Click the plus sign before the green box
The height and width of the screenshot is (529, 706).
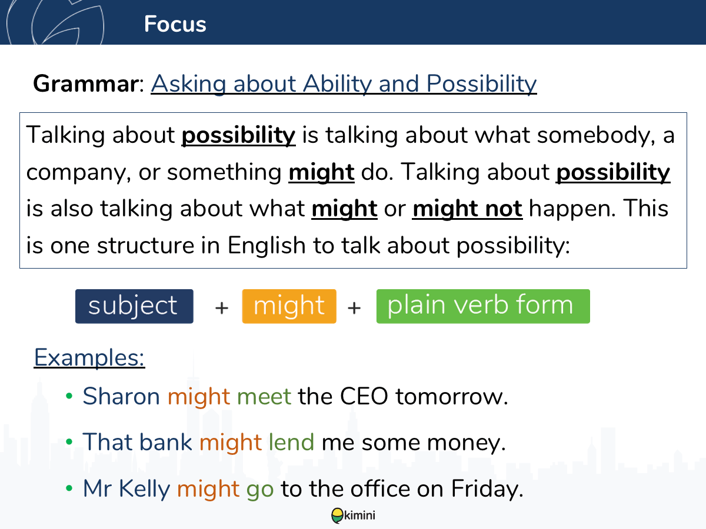[354, 307]
